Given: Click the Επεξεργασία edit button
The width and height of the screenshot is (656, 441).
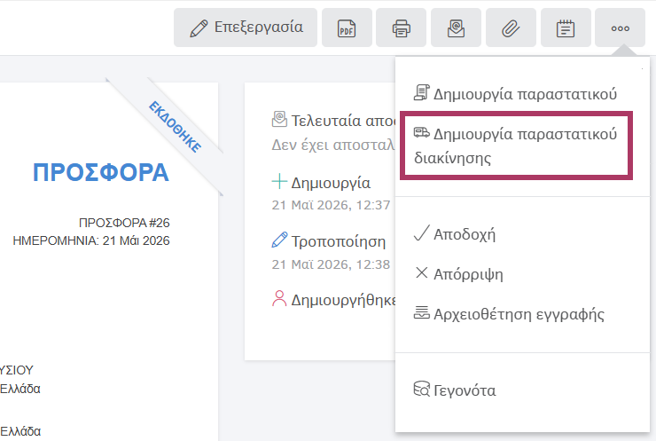Looking at the screenshot, I should click(x=246, y=28).
